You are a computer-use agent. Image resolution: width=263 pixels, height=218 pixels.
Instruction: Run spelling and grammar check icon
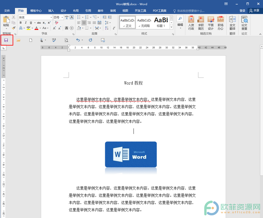(54, 40)
